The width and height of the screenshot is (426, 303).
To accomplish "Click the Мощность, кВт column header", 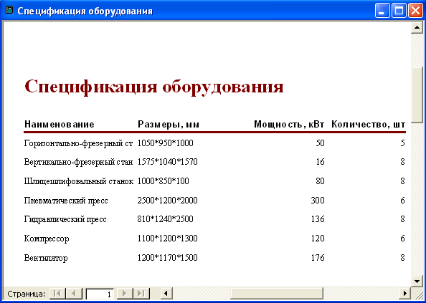I will point(289,125).
